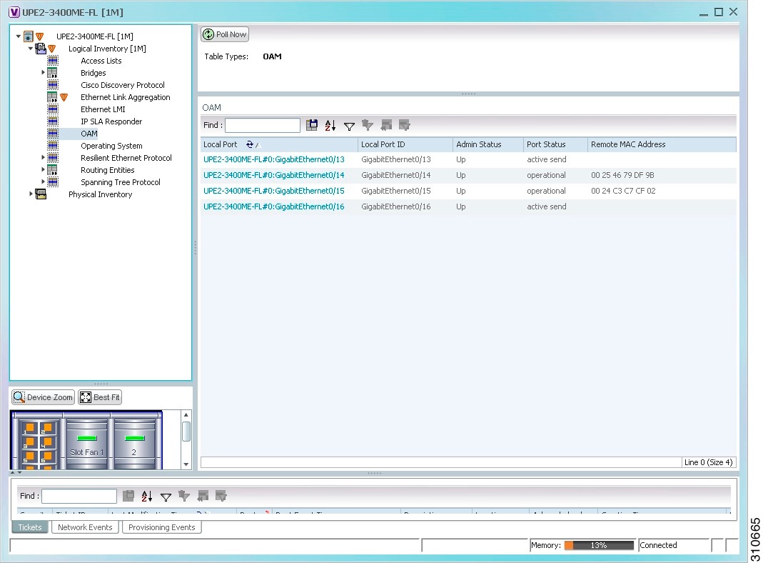
Task: Expand the Resilient Ethernet Protocol node
Action: tap(43, 157)
